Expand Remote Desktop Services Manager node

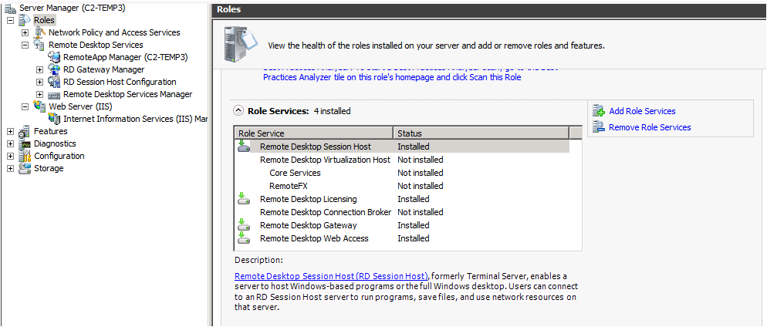40,94
